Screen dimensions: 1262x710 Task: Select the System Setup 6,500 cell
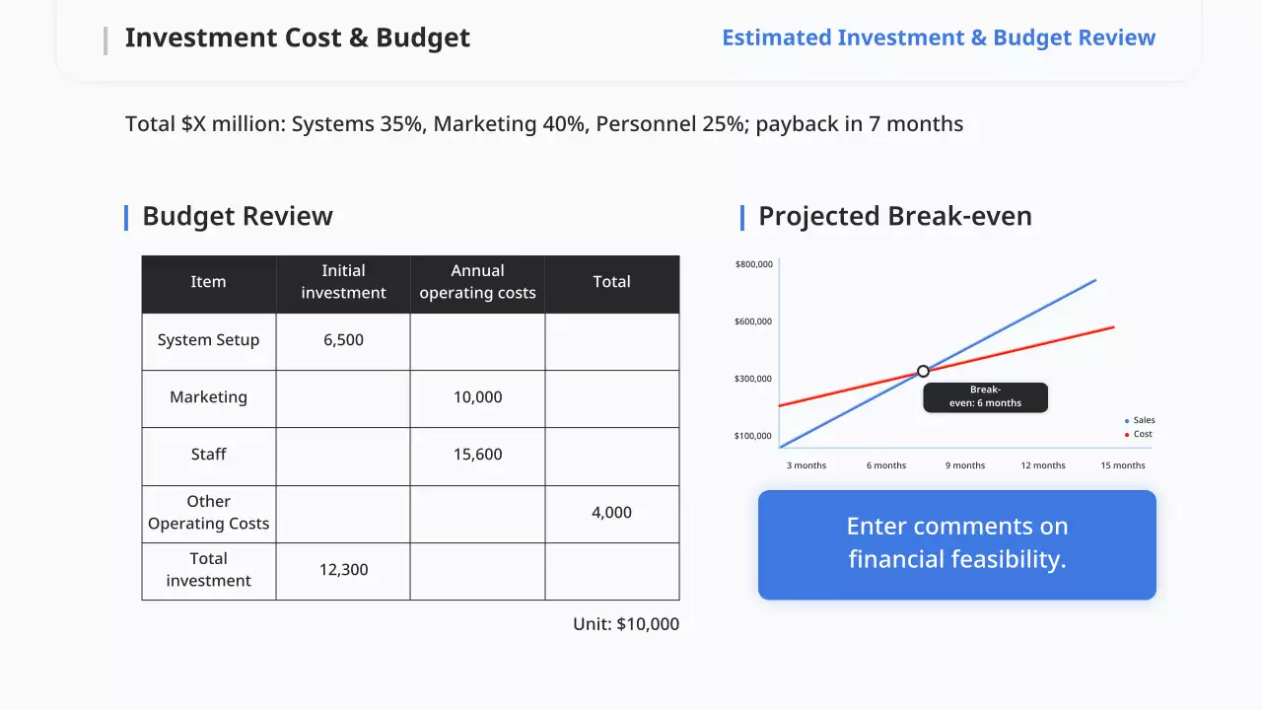343,340
